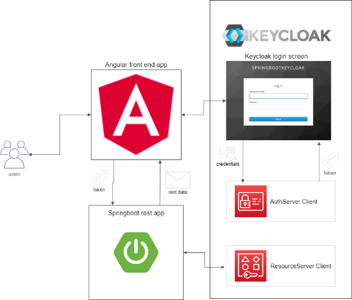Select the Keycloak login screen thumbnail header SPRINGBOOTKEYCLOAK
This screenshot has height=300, width=352.
pyautogui.click(x=278, y=68)
